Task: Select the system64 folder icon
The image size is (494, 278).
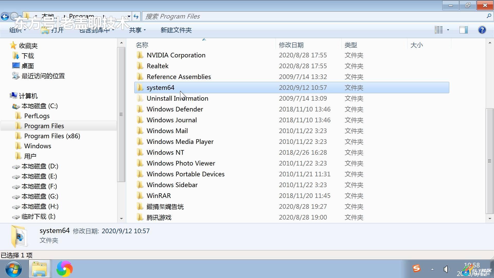Action: pos(140,88)
